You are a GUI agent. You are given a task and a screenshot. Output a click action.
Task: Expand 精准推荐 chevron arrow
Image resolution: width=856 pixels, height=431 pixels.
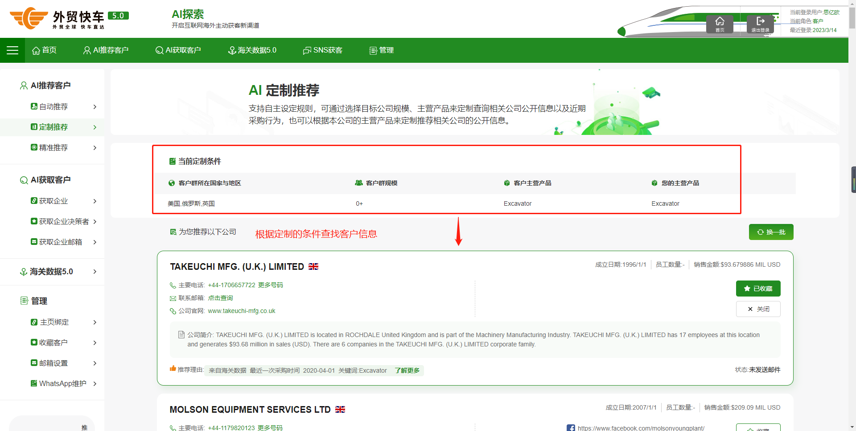pos(95,148)
